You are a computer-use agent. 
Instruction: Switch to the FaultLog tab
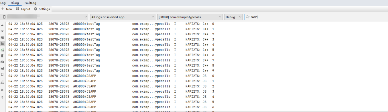tap(30, 3)
